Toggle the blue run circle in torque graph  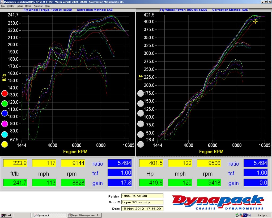click(5, 113)
